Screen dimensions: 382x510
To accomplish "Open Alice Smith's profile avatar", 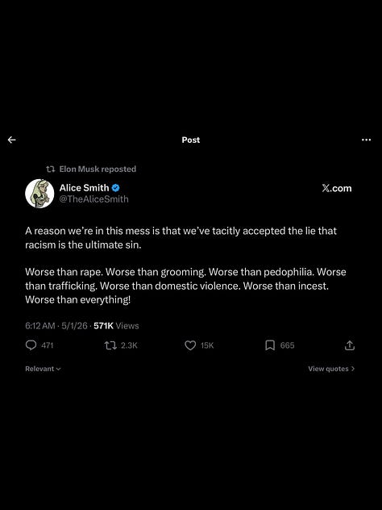I will tap(39, 193).
